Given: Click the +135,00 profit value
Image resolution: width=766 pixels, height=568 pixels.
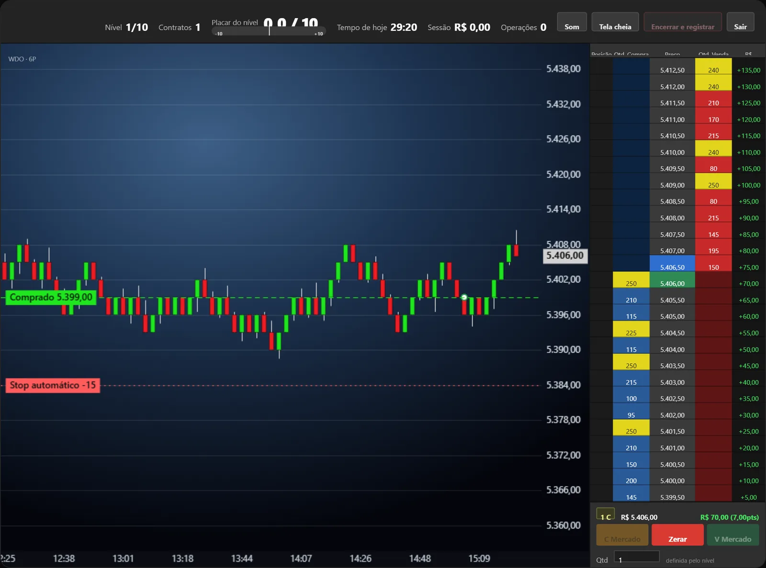Looking at the screenshot, I should pos(749,70).
